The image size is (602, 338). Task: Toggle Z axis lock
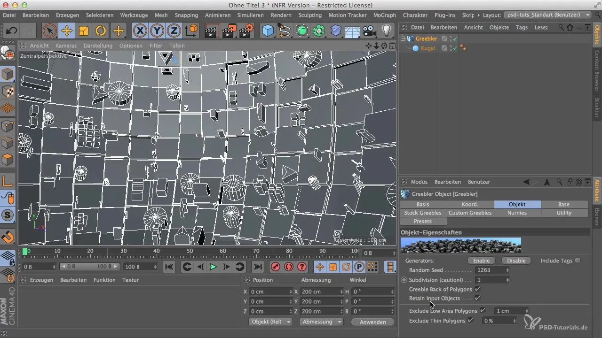[x=174, y=31]
